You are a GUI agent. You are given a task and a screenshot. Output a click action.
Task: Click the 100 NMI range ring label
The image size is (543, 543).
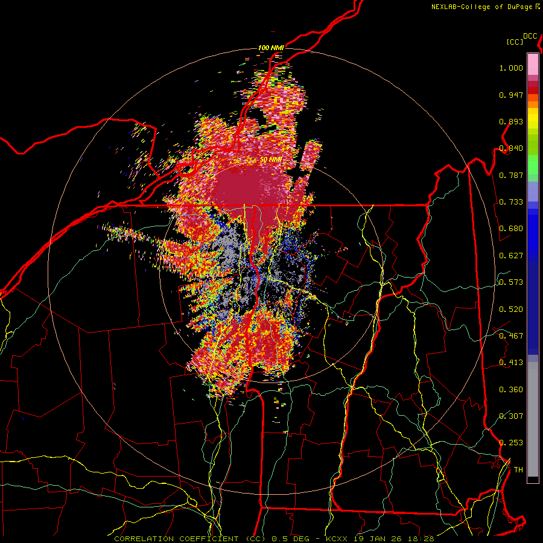point(271,48)
